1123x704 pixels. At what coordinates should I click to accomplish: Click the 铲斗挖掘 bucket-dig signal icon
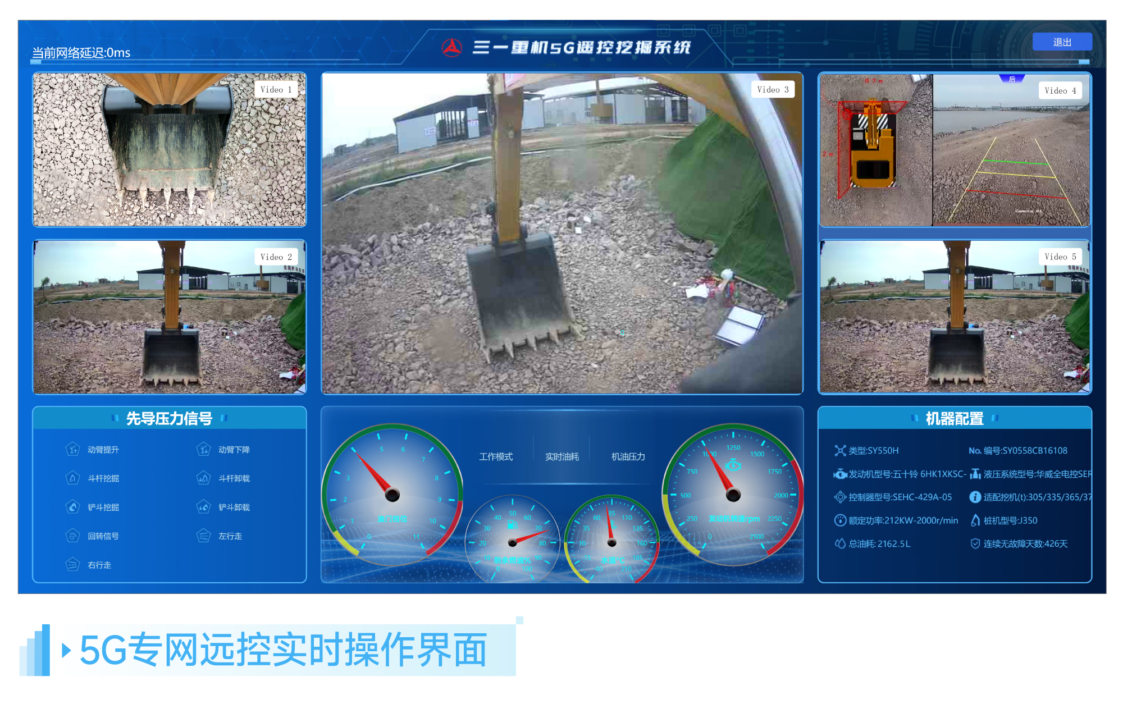(72, 507)
